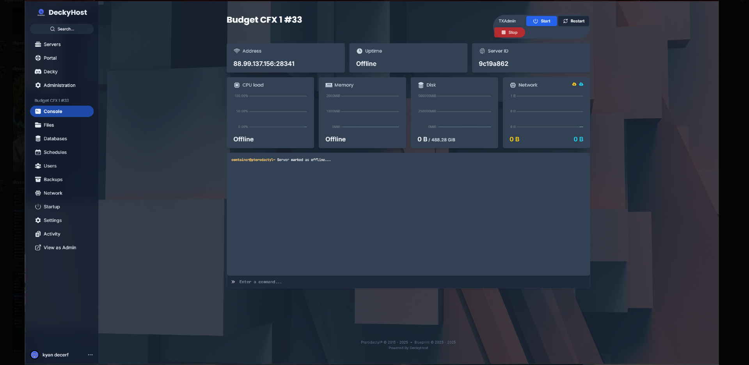The height and width of the screenshot is (365, 749).
Task: Open Databases in the sidebar
Action: (55, 139)
